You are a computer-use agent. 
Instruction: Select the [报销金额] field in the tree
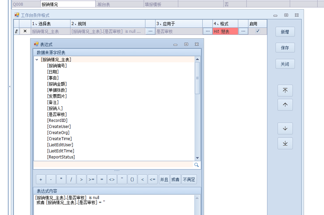click(57, 84)
